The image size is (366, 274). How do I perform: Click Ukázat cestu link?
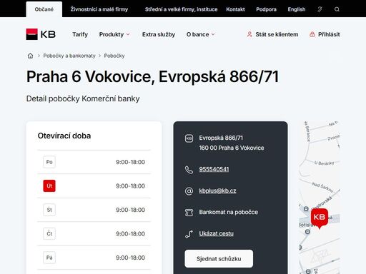pos(216,233)
